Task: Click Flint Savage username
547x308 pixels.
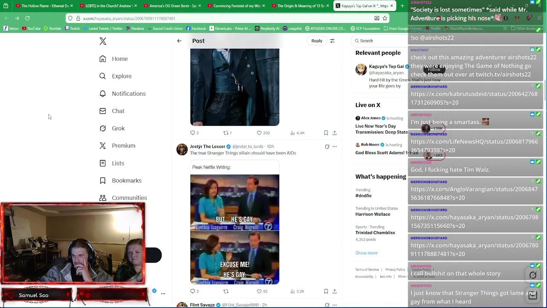Action: (x=202, y=305)
